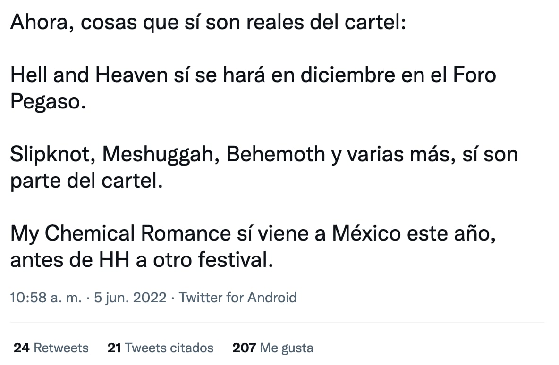Show the 207 Me gusta list
Image resolution: width=559 pixels, height=365 pixels.
[273, 348]
